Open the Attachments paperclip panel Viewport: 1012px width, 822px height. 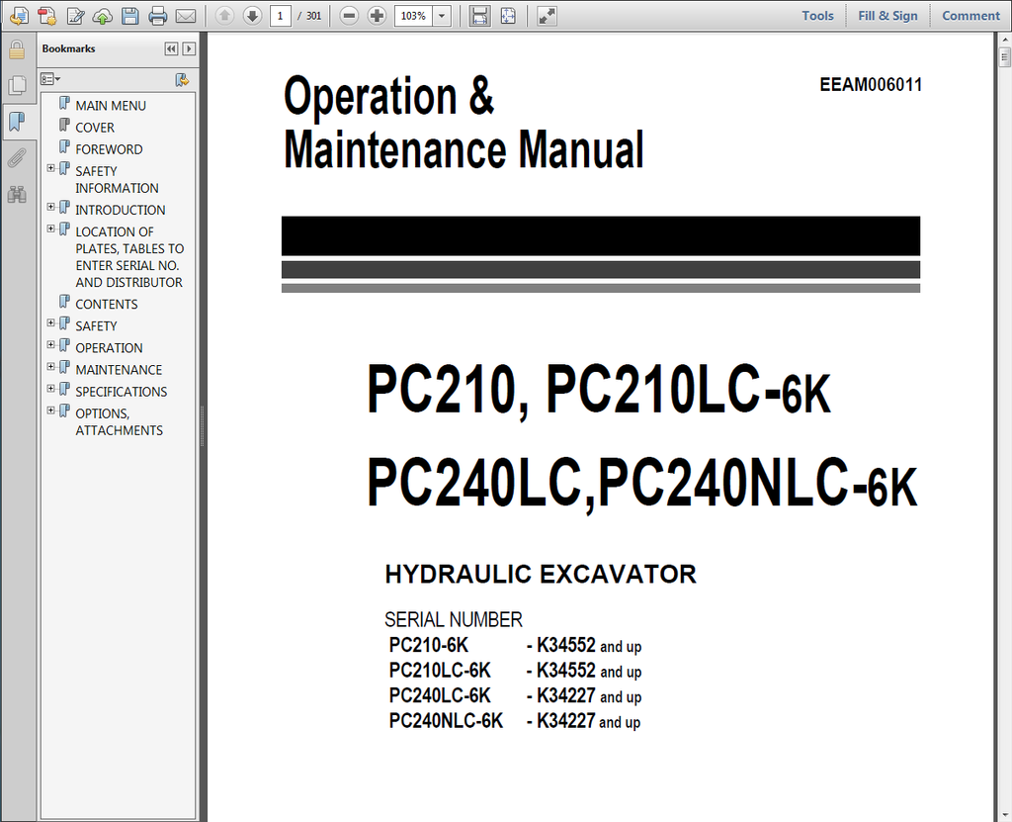coord(18,157)
